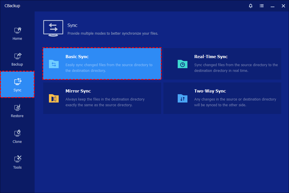This screenshot has width=289, height=193.
Task: Click the Clone icon in sidebar
Action: [17, 133]
